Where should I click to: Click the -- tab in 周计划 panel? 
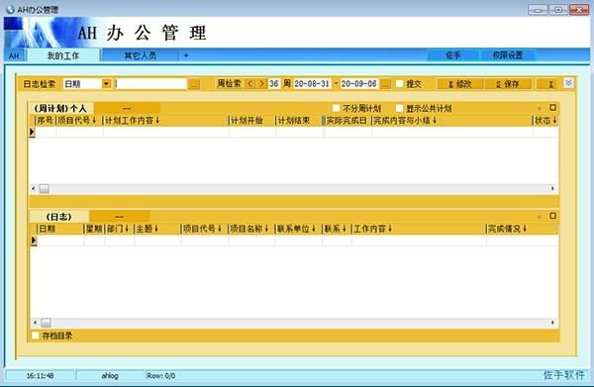point(127,108)
